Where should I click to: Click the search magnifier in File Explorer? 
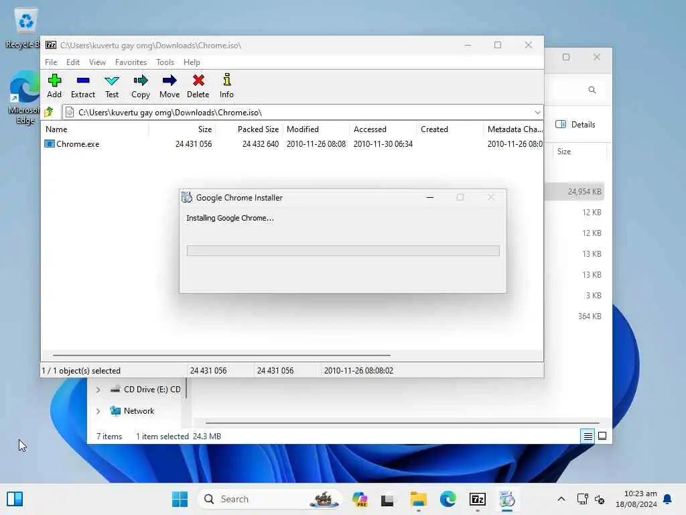click(x=592, y=90)
